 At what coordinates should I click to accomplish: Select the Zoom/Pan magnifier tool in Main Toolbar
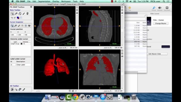(16, 14)
